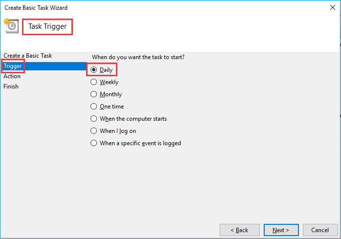Viewport: 341px width, 239px height.
Task: Click the task scheduler clock icon
Action: 11,25
